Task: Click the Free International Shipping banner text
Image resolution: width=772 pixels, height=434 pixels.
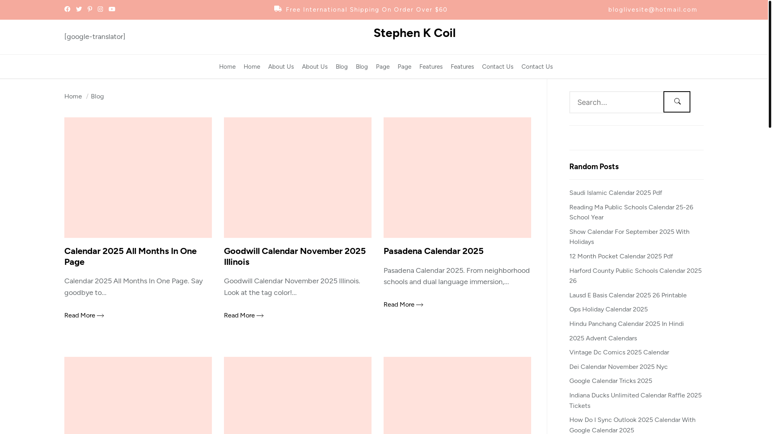Action: 366,10
